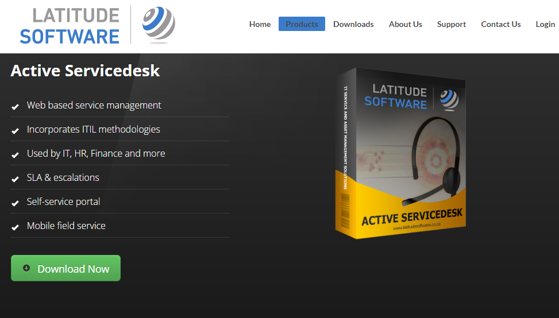Click the checkmark beside Web based service management

(15, 106)
